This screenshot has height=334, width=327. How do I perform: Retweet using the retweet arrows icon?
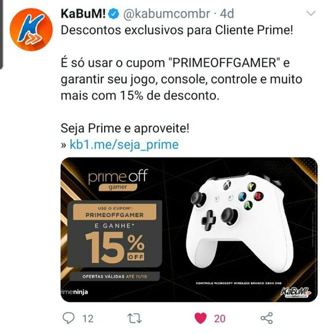point(135,318)
